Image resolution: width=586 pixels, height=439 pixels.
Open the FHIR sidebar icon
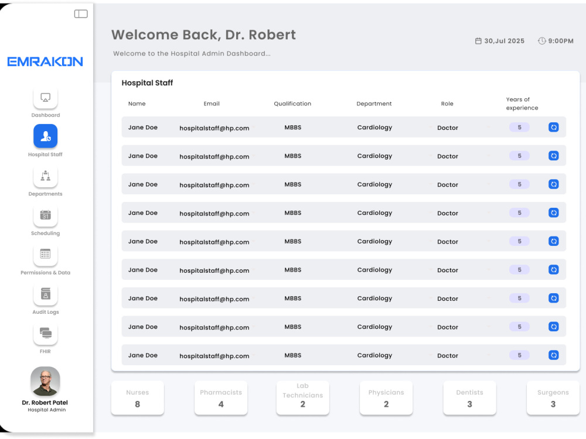point(45,333)
